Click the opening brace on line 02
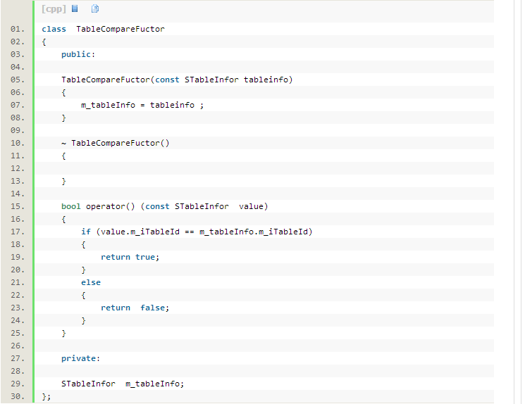The width and height of the screenshot is (525, 404). click(x=44, y=42)
